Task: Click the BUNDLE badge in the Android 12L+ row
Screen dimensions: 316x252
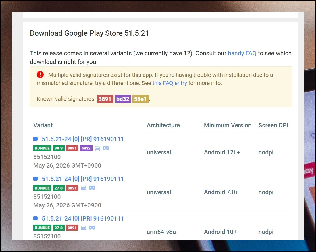Action: pyautogui.click(x=42, y=148)
